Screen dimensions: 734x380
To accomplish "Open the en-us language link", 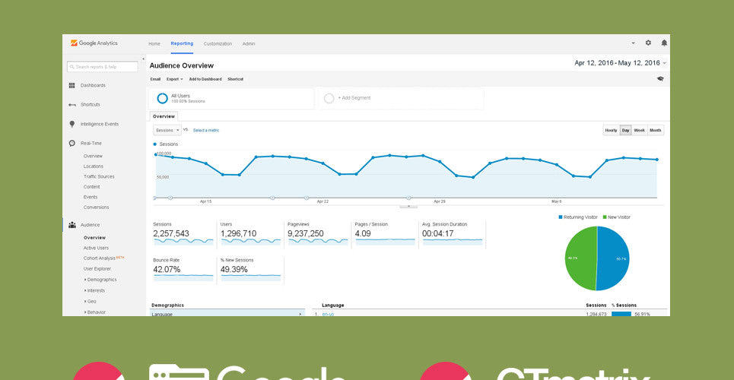I will (328, 314).
